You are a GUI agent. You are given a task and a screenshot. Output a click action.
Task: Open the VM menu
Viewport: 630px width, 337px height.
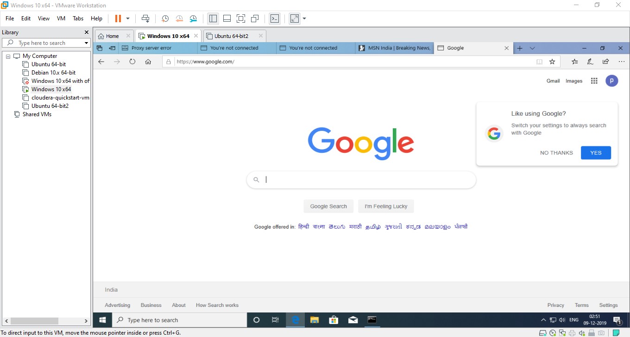61,19
